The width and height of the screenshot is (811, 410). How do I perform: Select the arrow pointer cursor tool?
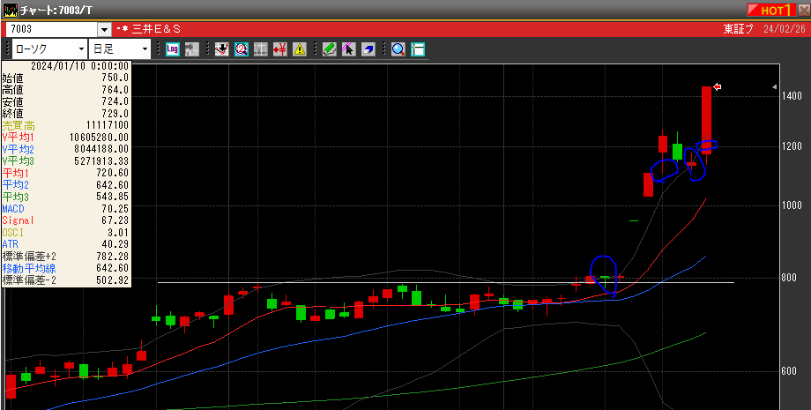click(348, 49)
